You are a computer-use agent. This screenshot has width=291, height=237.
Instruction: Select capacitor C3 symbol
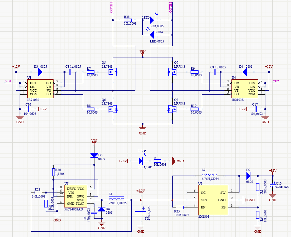70,72
